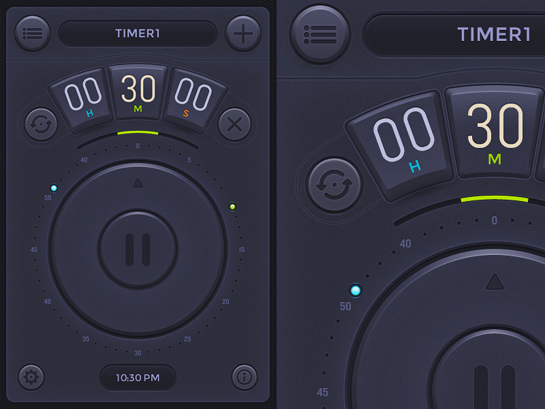Screen dimensions: 545x409
Task: Click the 0 mark on the left dial
Action: pos(138,146)
